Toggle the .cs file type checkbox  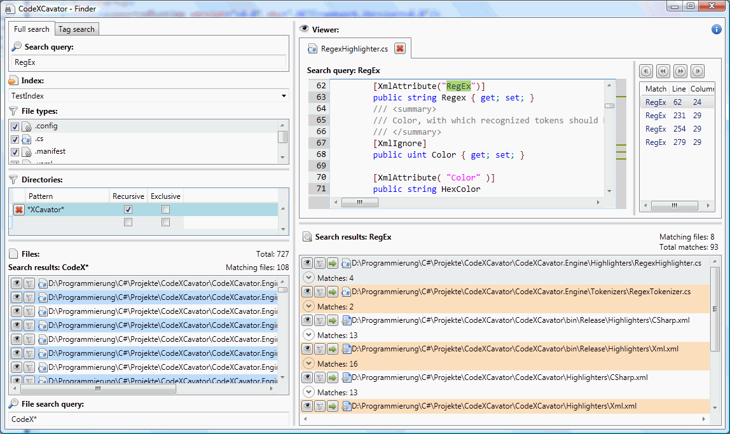point(15,139)
